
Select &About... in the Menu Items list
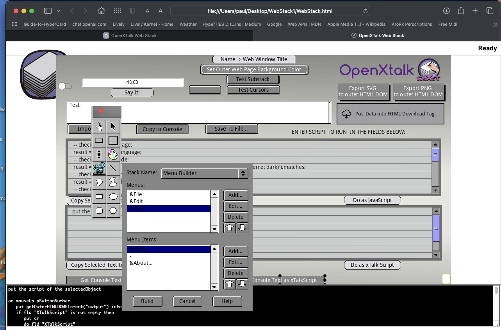pyautogui.click(x=169, y=263)
